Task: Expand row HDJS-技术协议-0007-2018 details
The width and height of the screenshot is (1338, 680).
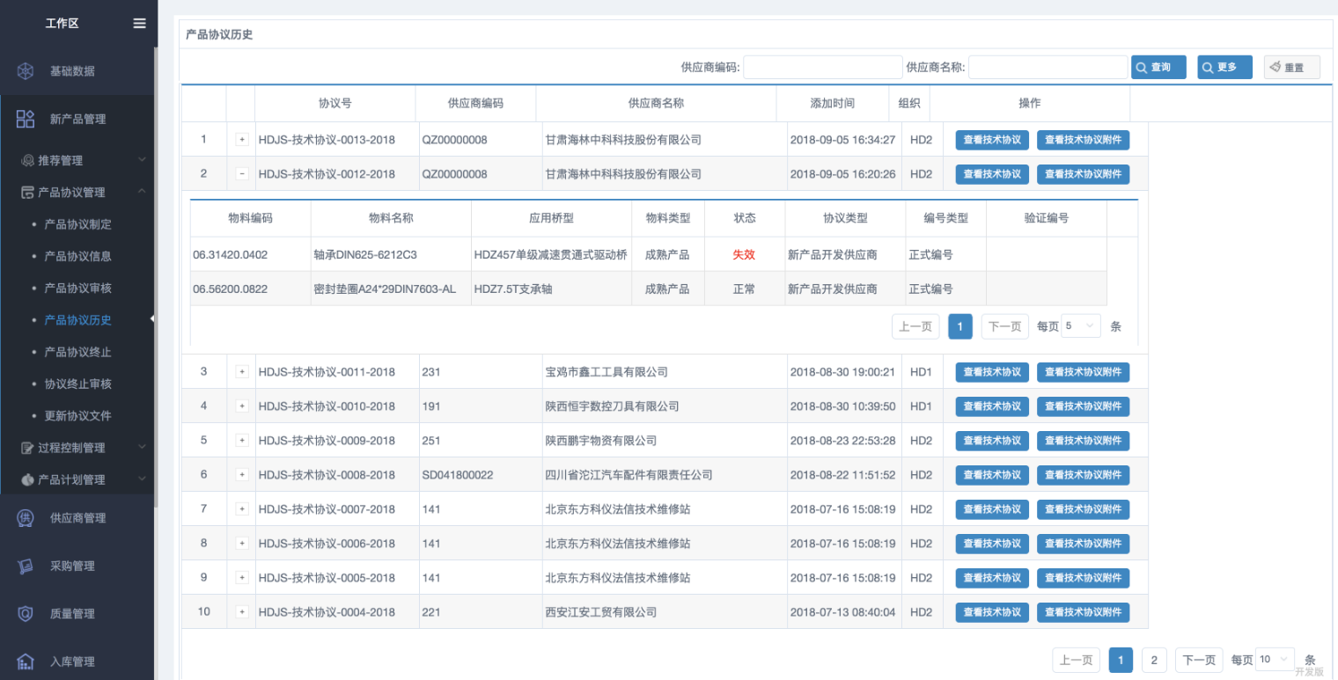Action: (242, 508)
